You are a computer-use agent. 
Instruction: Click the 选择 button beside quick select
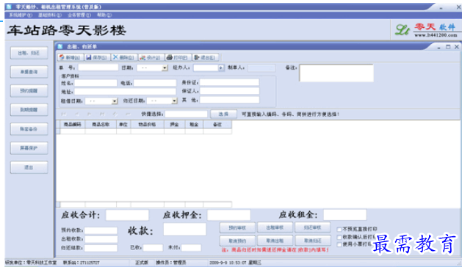[223, 114]
